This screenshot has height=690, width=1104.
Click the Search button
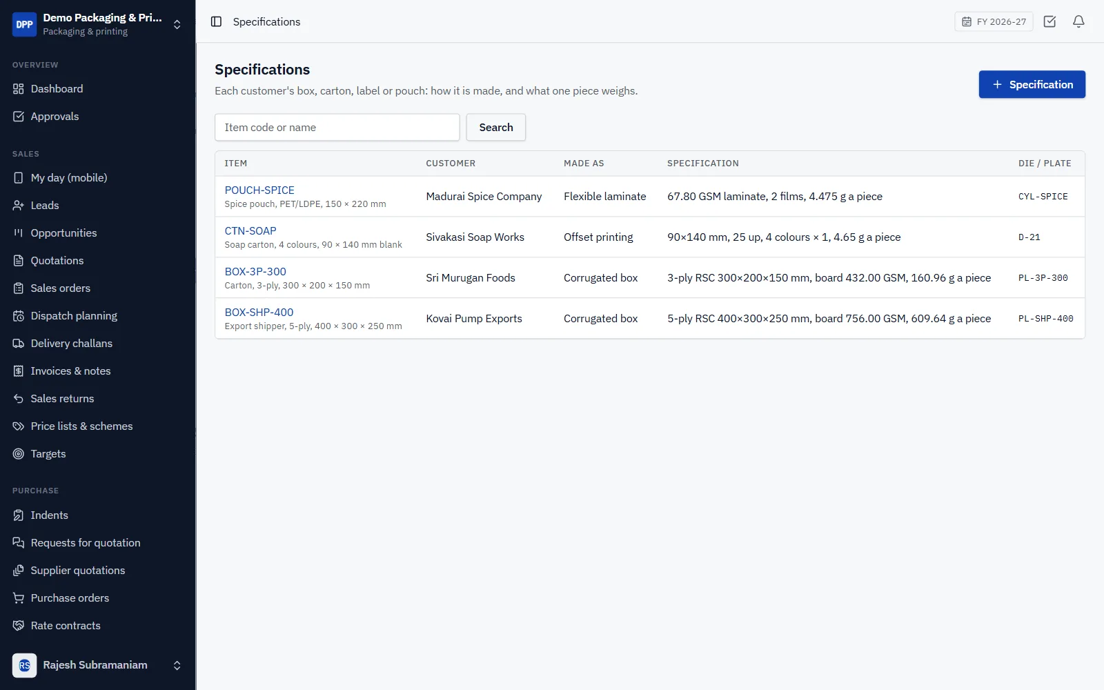495,128
